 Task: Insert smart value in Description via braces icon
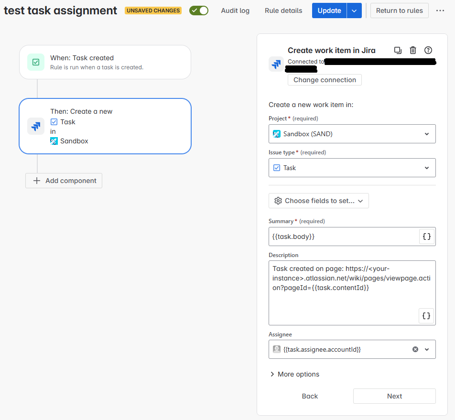click(x=426, y=316)
